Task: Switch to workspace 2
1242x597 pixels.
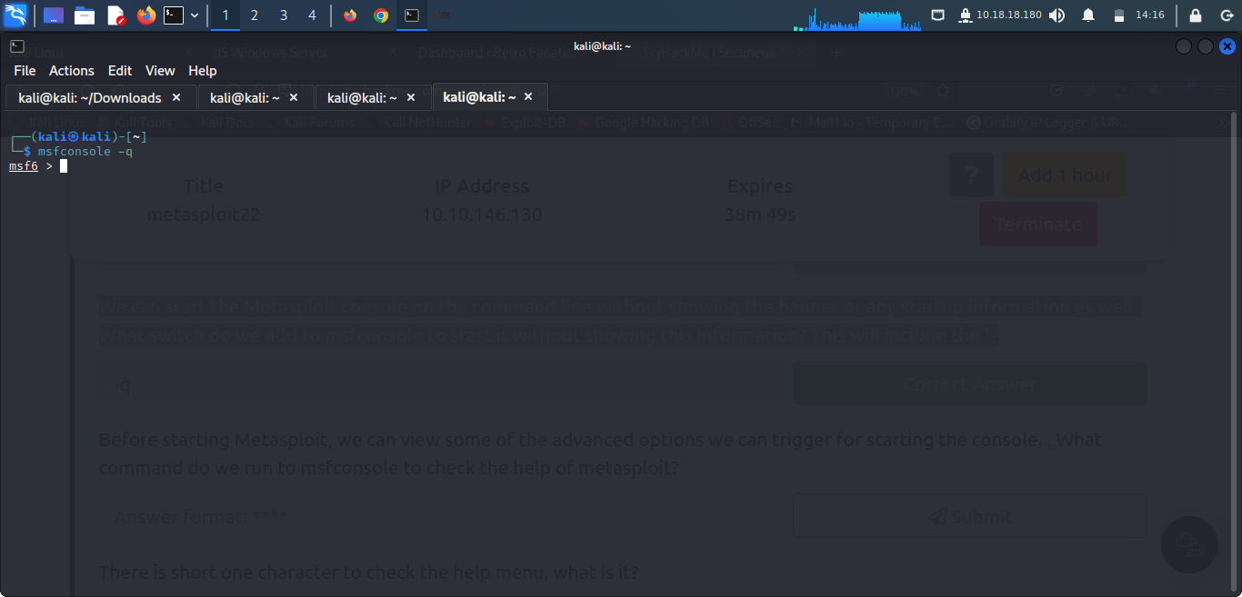Action: 255,15
